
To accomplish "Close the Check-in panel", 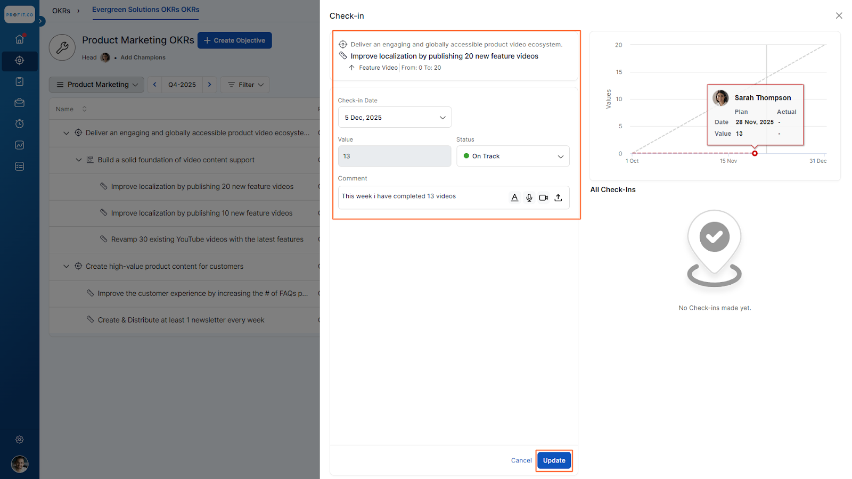I will tap(839, 16).
